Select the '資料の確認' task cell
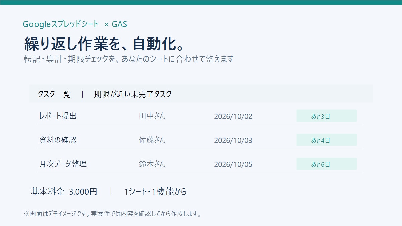Viewport: 402px width, 226px height. [x=58, y=140]
